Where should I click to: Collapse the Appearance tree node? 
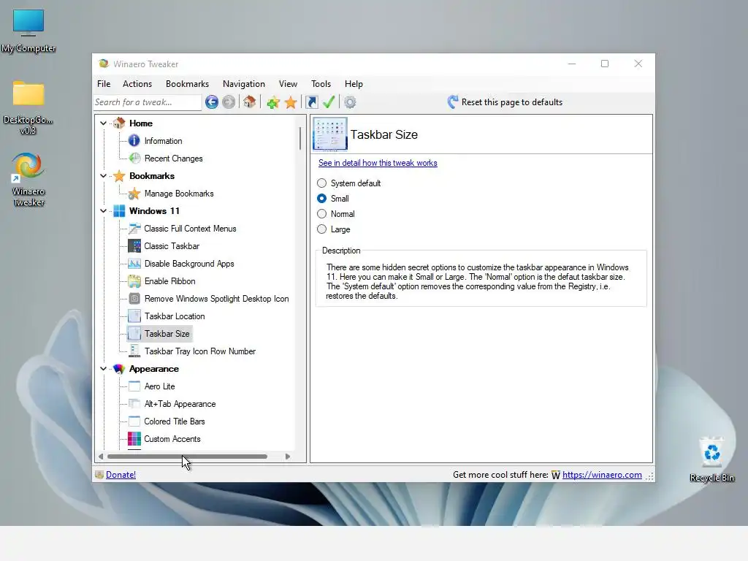click(103, 369)
